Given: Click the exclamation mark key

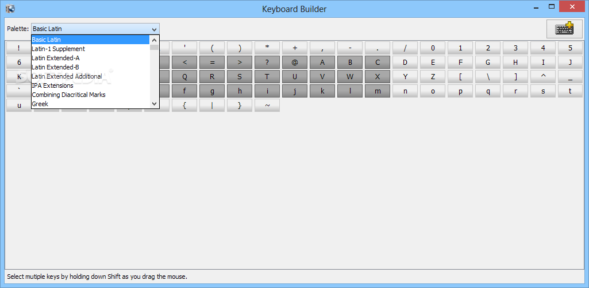Looking at the screenshot, I should point(19,48).
